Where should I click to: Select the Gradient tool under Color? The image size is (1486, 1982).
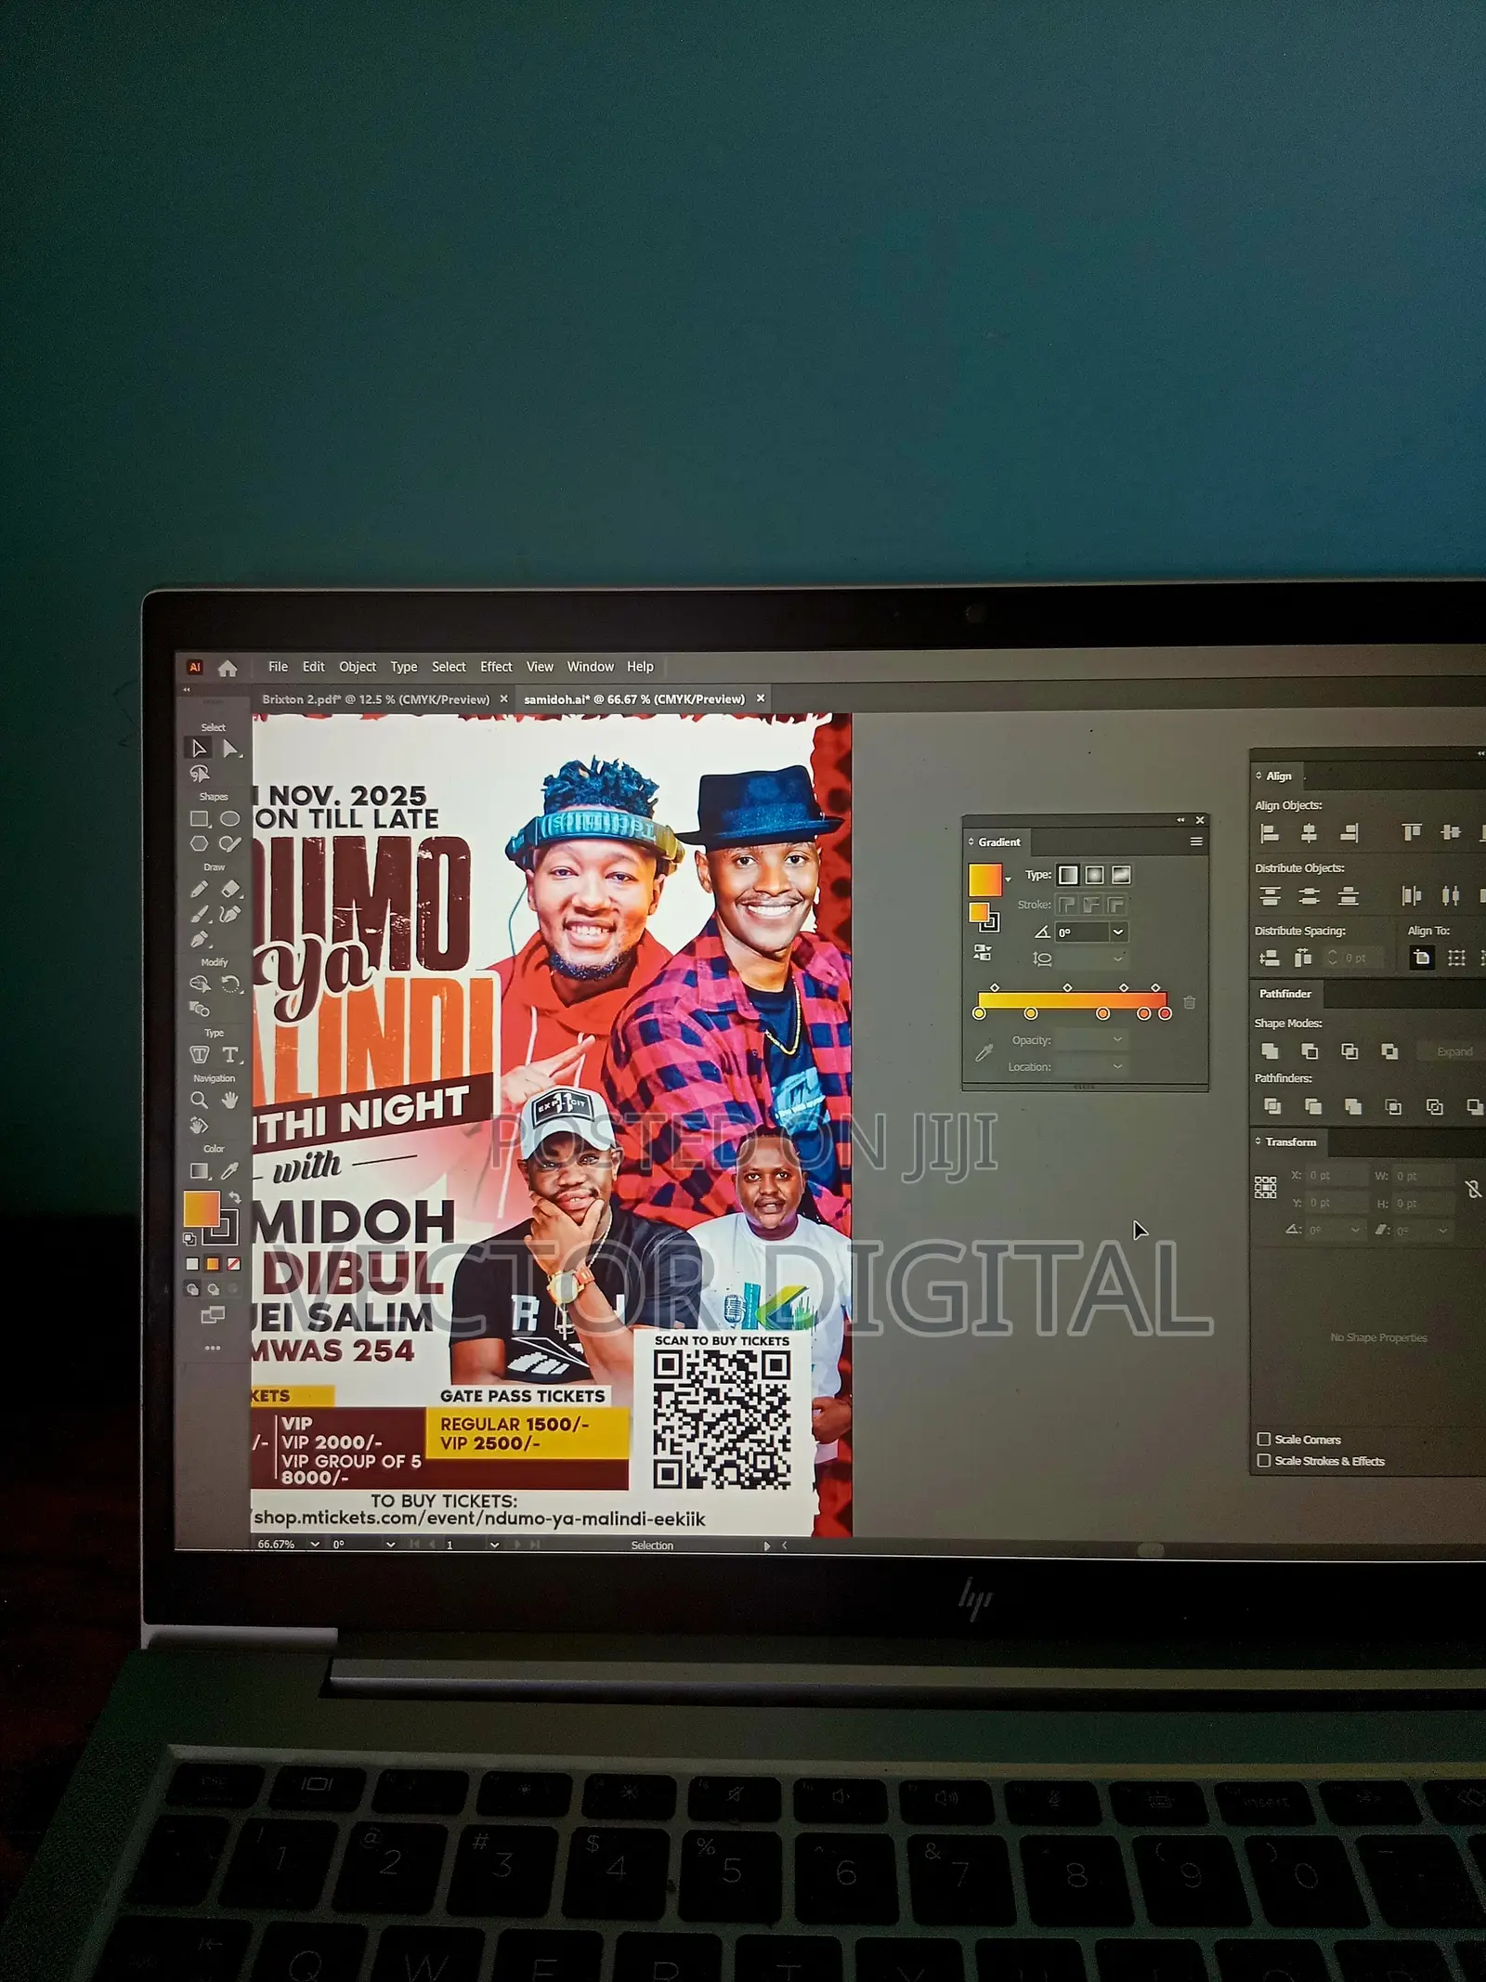(199, 1171)
